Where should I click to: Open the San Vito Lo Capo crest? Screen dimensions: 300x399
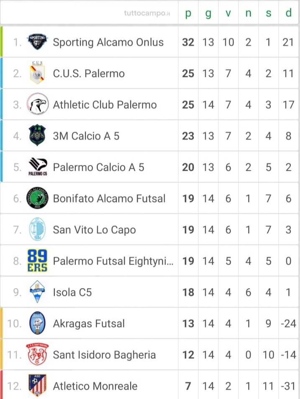pos(37,229)
